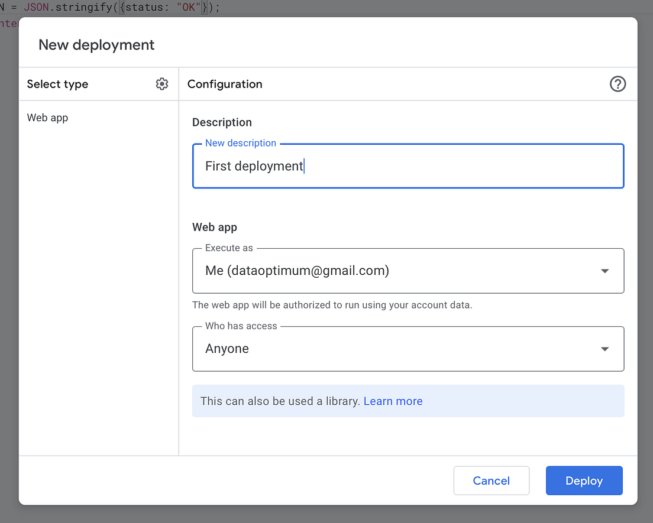Select the Execute as account field
This screenshot has height=523, width=653.
pyautogui.click(x=408, y=271)
